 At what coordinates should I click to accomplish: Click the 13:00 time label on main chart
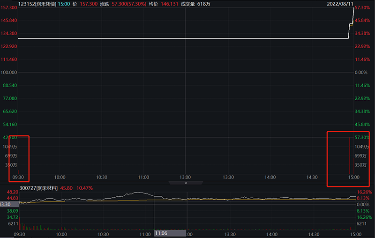[x=186, y=178]
